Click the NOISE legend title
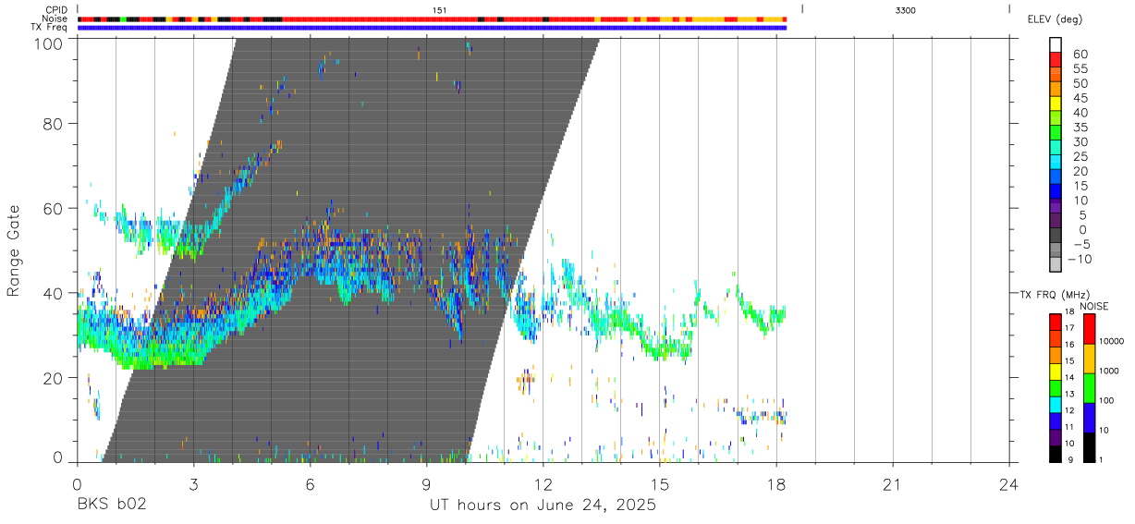 1096,306
